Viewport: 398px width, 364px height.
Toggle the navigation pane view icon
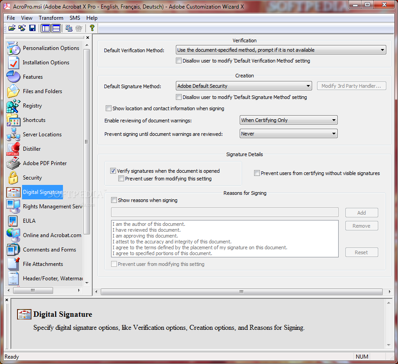(x=46, y=28)
